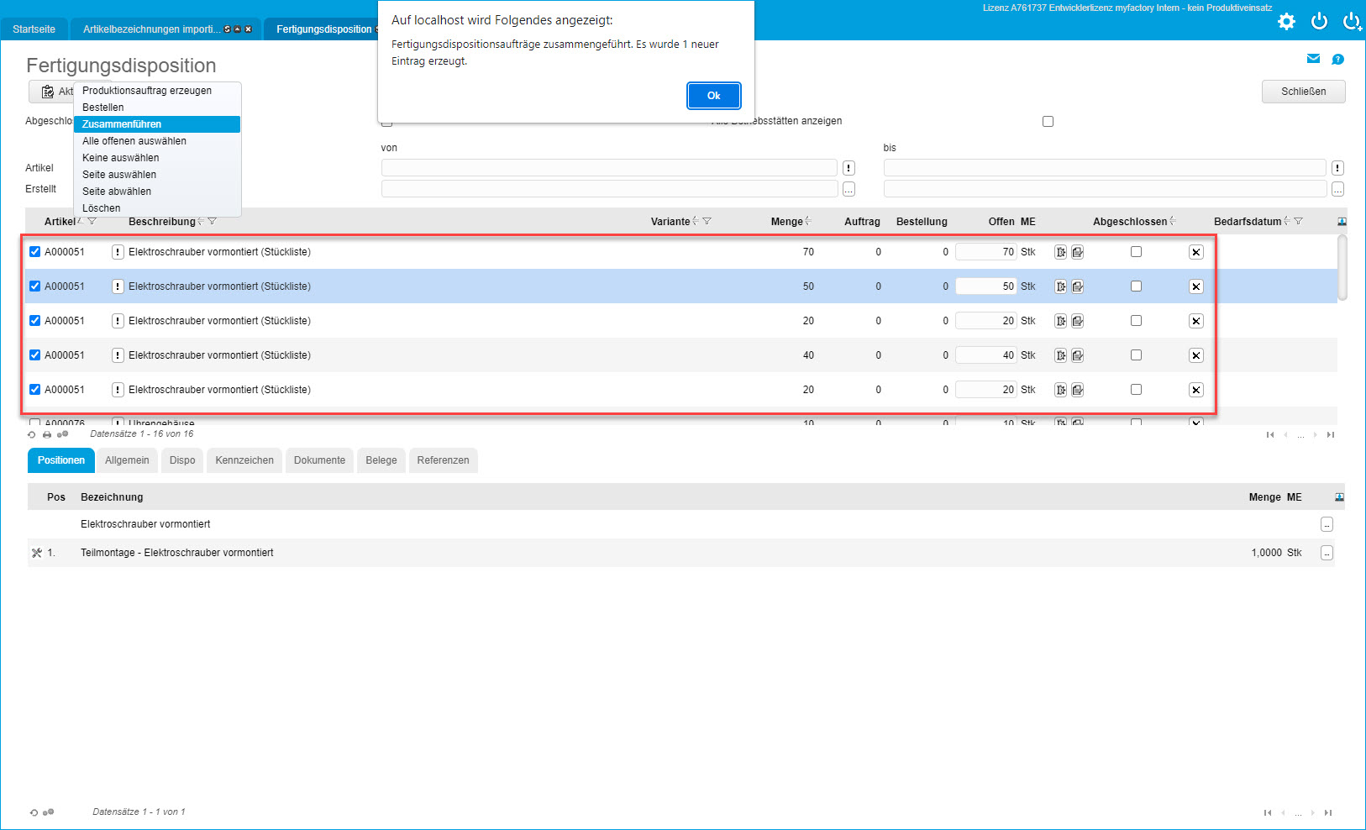Click the delete X icon in first row
1366x830 pixels.
tap(1195, 252)
